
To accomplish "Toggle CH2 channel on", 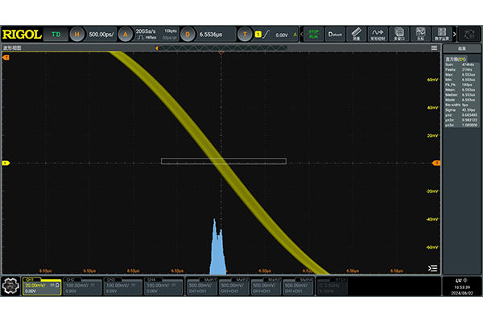I will pos(83,285).
